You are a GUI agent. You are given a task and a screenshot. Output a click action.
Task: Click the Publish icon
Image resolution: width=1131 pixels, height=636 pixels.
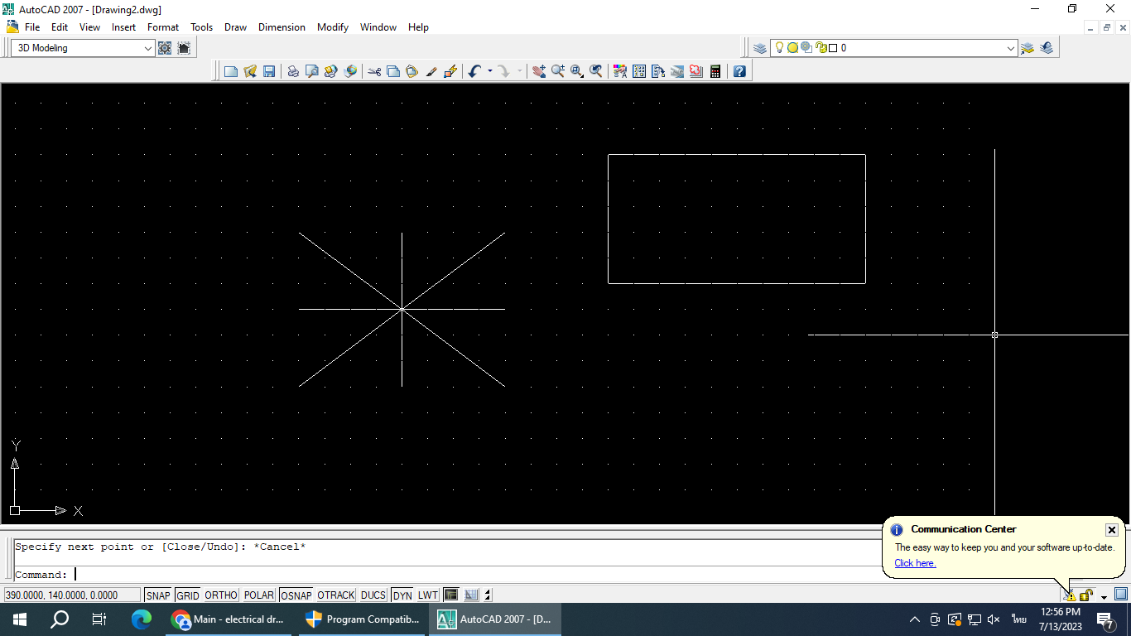(331, 72)
